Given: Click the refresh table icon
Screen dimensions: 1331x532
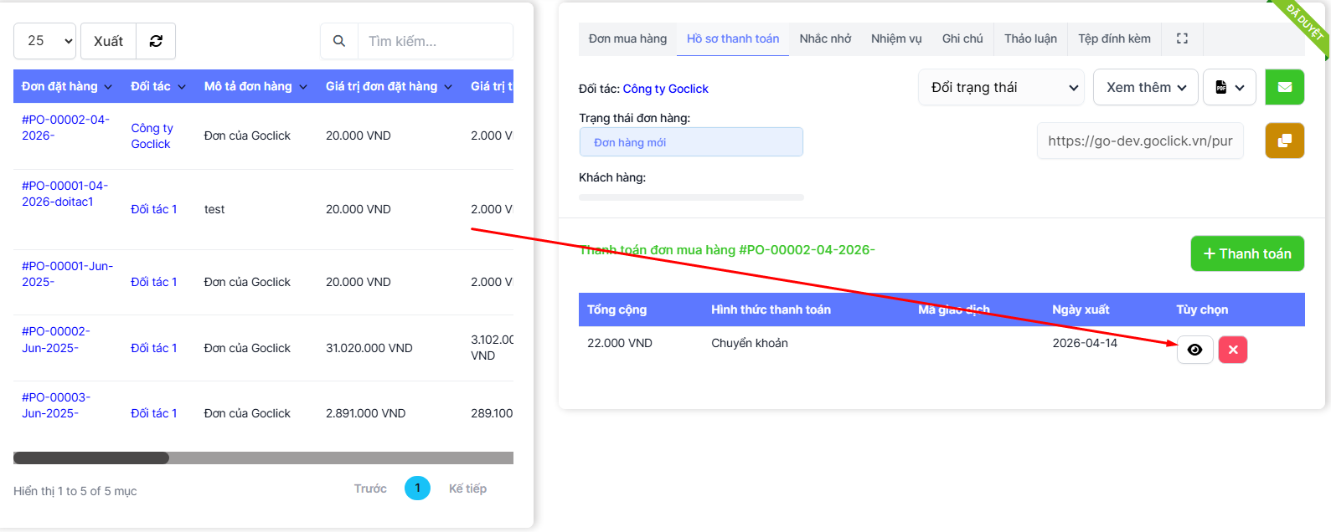Looking at the screenshot, I should click(x=156, y=41).
